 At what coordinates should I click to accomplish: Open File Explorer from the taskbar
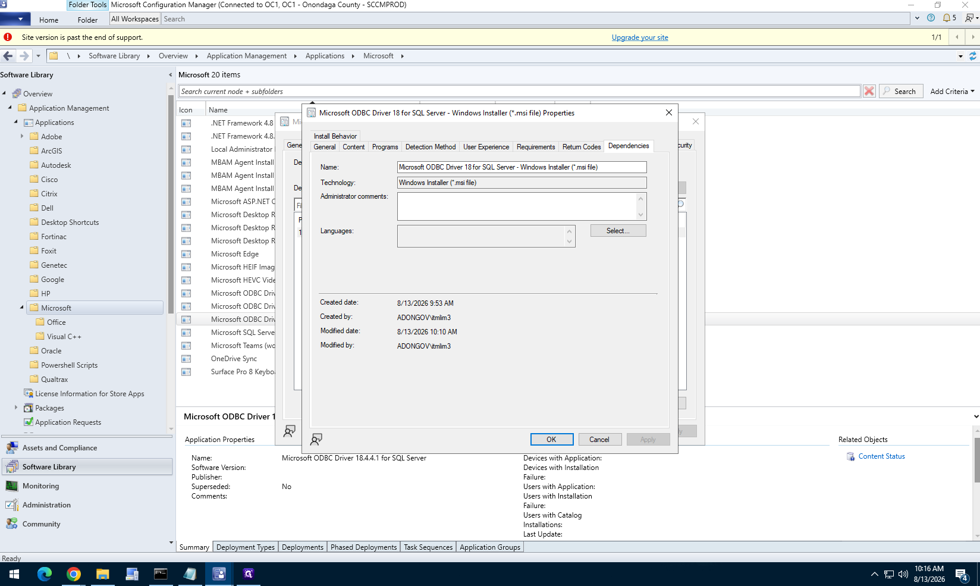coord(103,574)
